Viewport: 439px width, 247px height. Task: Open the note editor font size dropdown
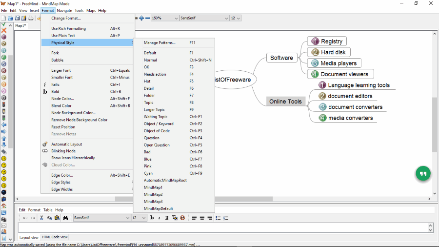(143, 218)
